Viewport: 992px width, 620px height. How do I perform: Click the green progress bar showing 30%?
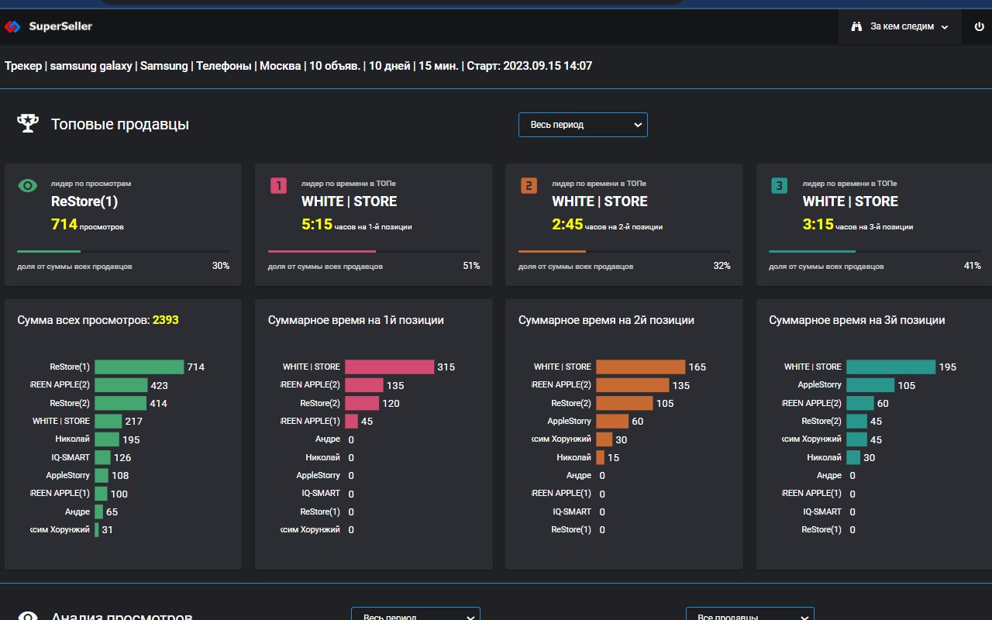49,251
